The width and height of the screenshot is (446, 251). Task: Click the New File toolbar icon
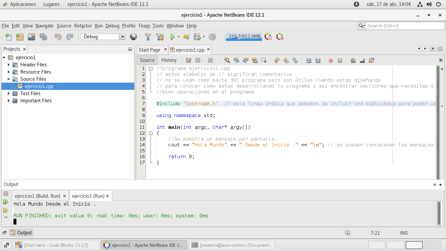[x=9, y=37]
